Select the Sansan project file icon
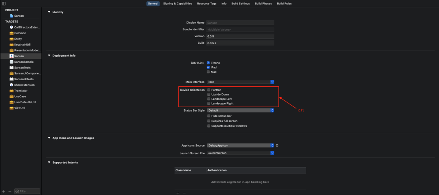 point(11,16)
